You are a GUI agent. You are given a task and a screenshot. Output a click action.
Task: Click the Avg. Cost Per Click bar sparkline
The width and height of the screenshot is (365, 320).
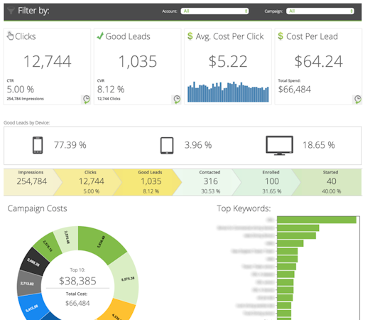click(x=228, y=92)
